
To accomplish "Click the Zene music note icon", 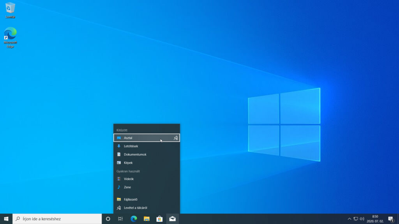I will coord(119,187).
